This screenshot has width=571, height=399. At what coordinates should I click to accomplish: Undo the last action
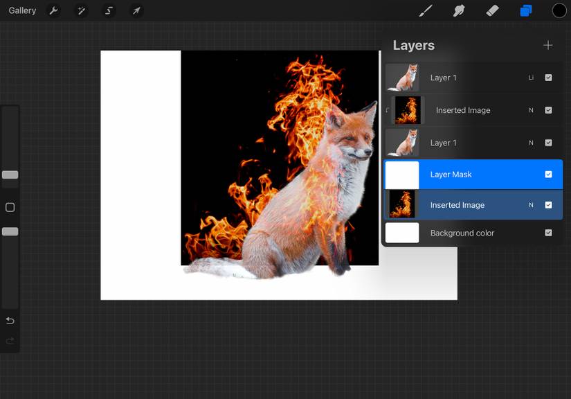10,321
